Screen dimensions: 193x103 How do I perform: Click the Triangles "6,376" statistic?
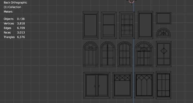tap(21, 37)
